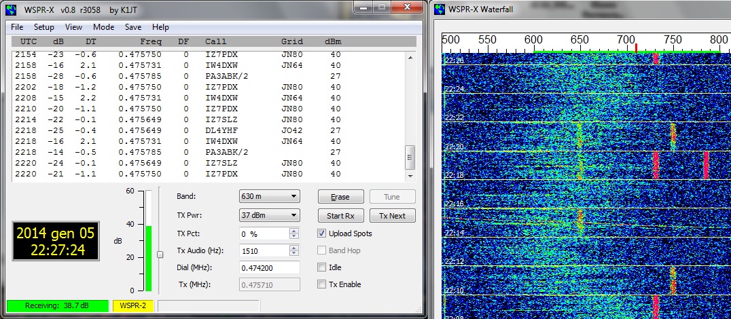Click the WSPR-2 mode status label
This screenshot has height=319, width=731.
click(133, 306)
